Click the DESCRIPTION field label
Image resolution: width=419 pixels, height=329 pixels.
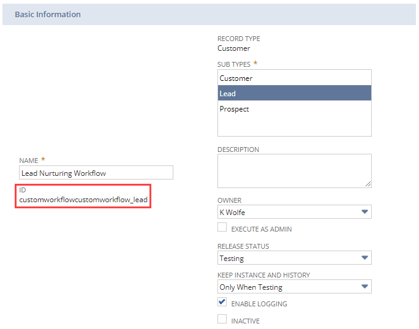[238, 149]
